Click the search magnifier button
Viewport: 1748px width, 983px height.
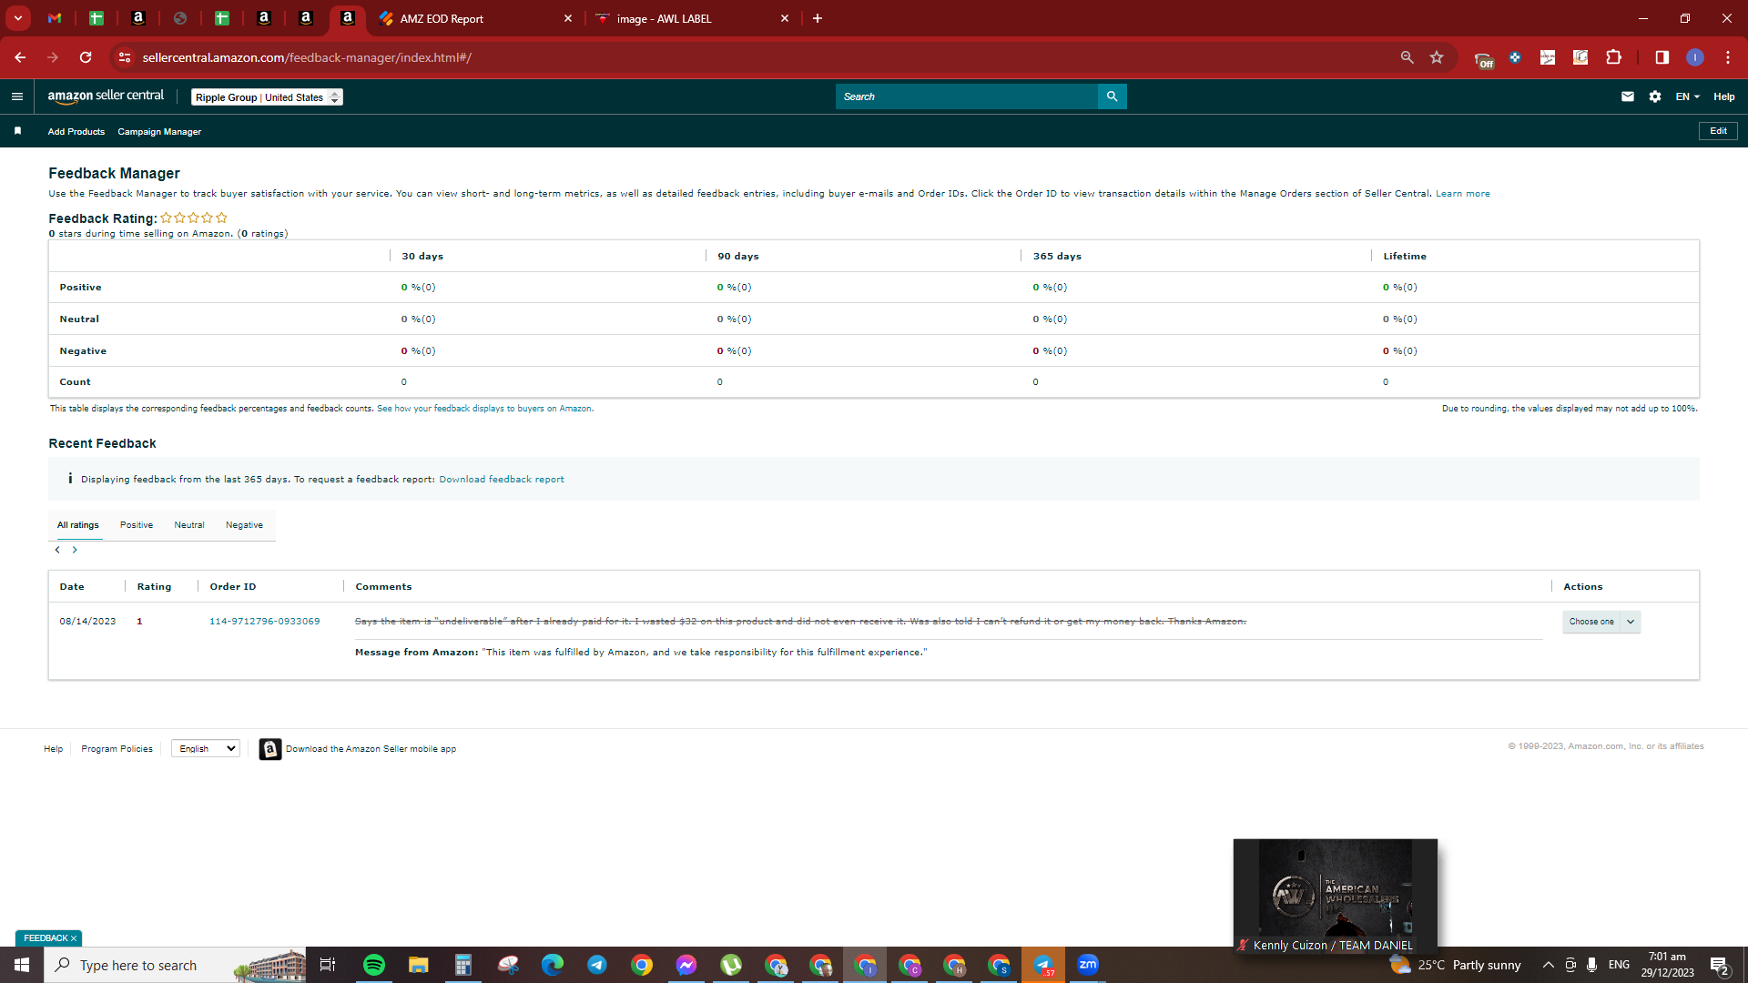click(x=1112, y=96)
